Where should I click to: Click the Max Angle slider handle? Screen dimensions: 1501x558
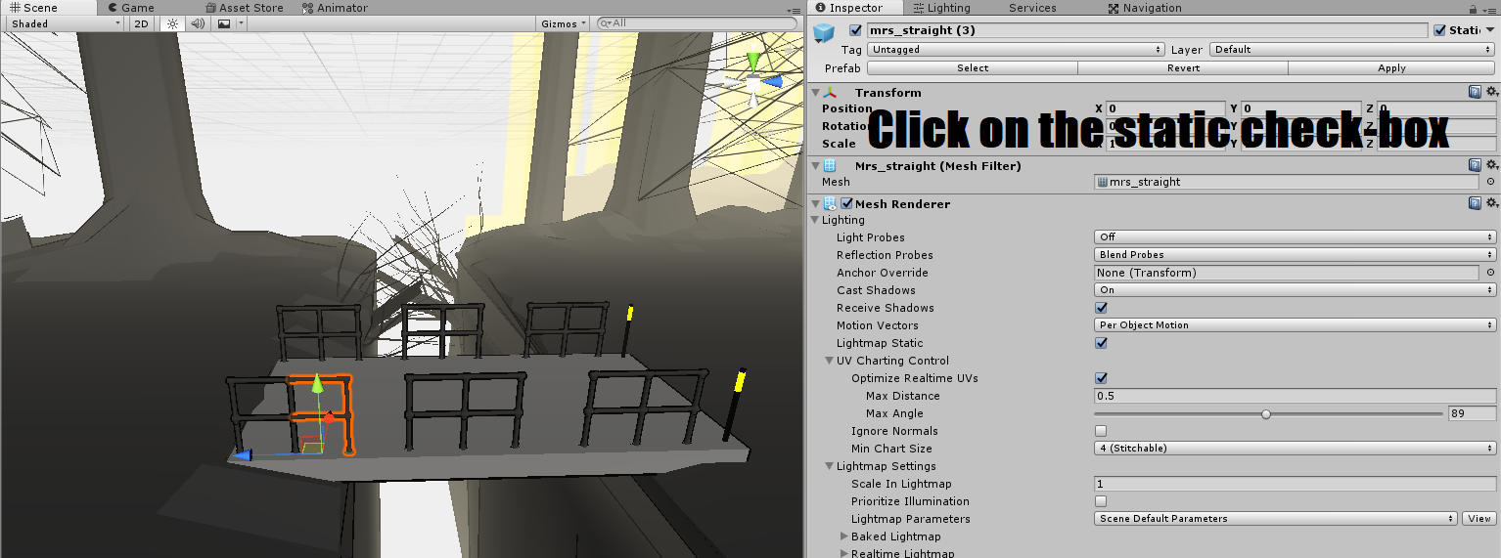1266,413
